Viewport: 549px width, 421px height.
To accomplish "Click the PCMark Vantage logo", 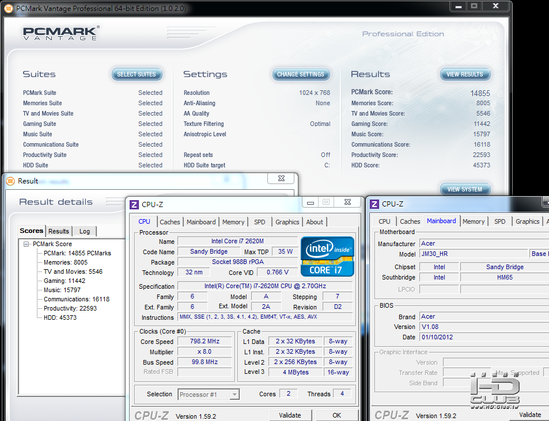I will pyautogui.click(x=60, y=33).
